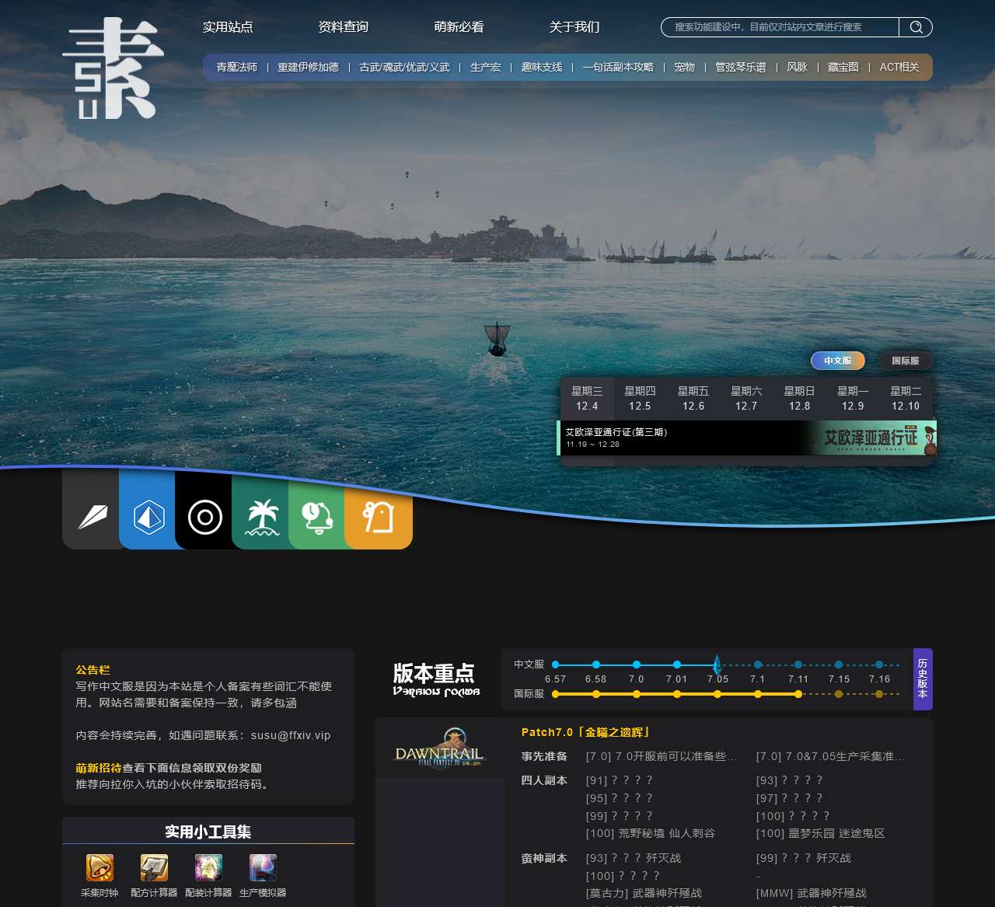Screen dimensions: 995x907
Task: Click the site logo 素
Action: (113, 68)
